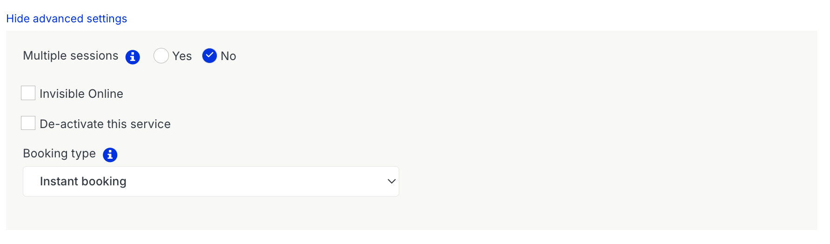
Task: Click the Booking type label
Action: (x=60, y=154)
